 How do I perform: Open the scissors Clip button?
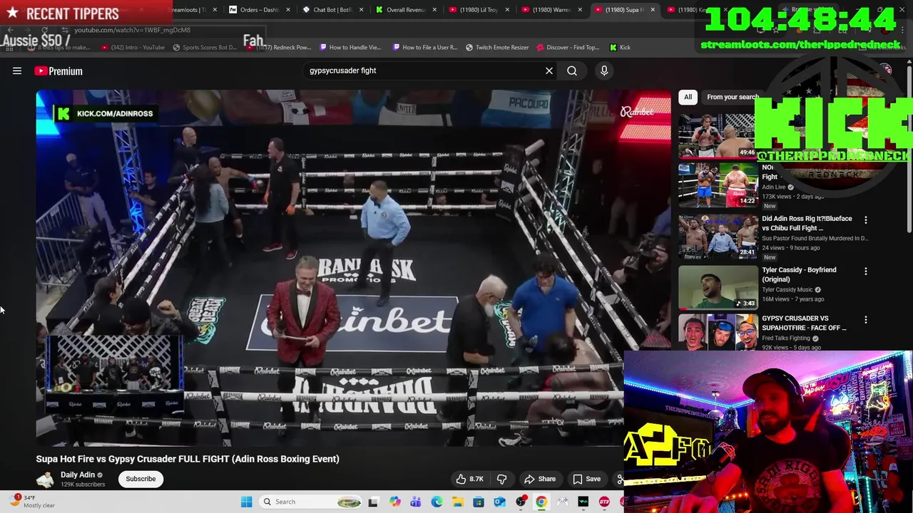(619, 479)
